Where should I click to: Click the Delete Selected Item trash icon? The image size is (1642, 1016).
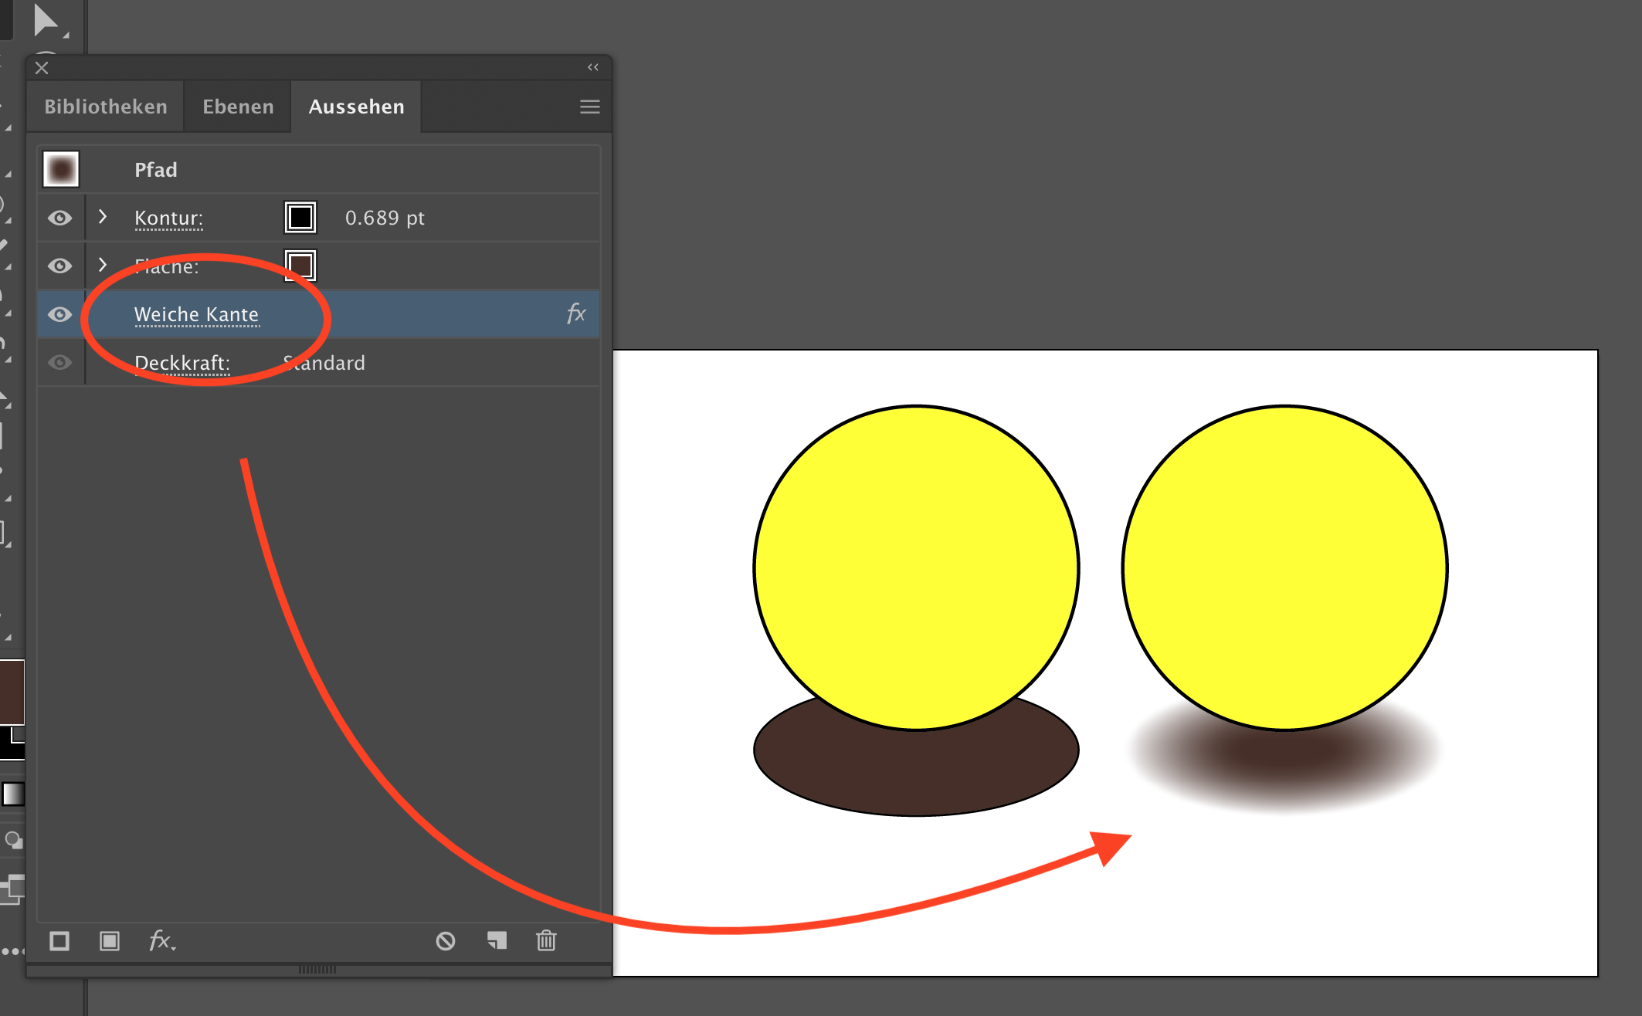(x=546, y=940)
